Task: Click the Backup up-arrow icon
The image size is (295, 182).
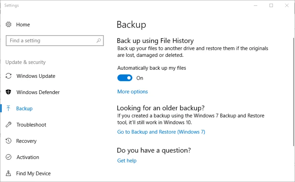Action: click(8, 108)
